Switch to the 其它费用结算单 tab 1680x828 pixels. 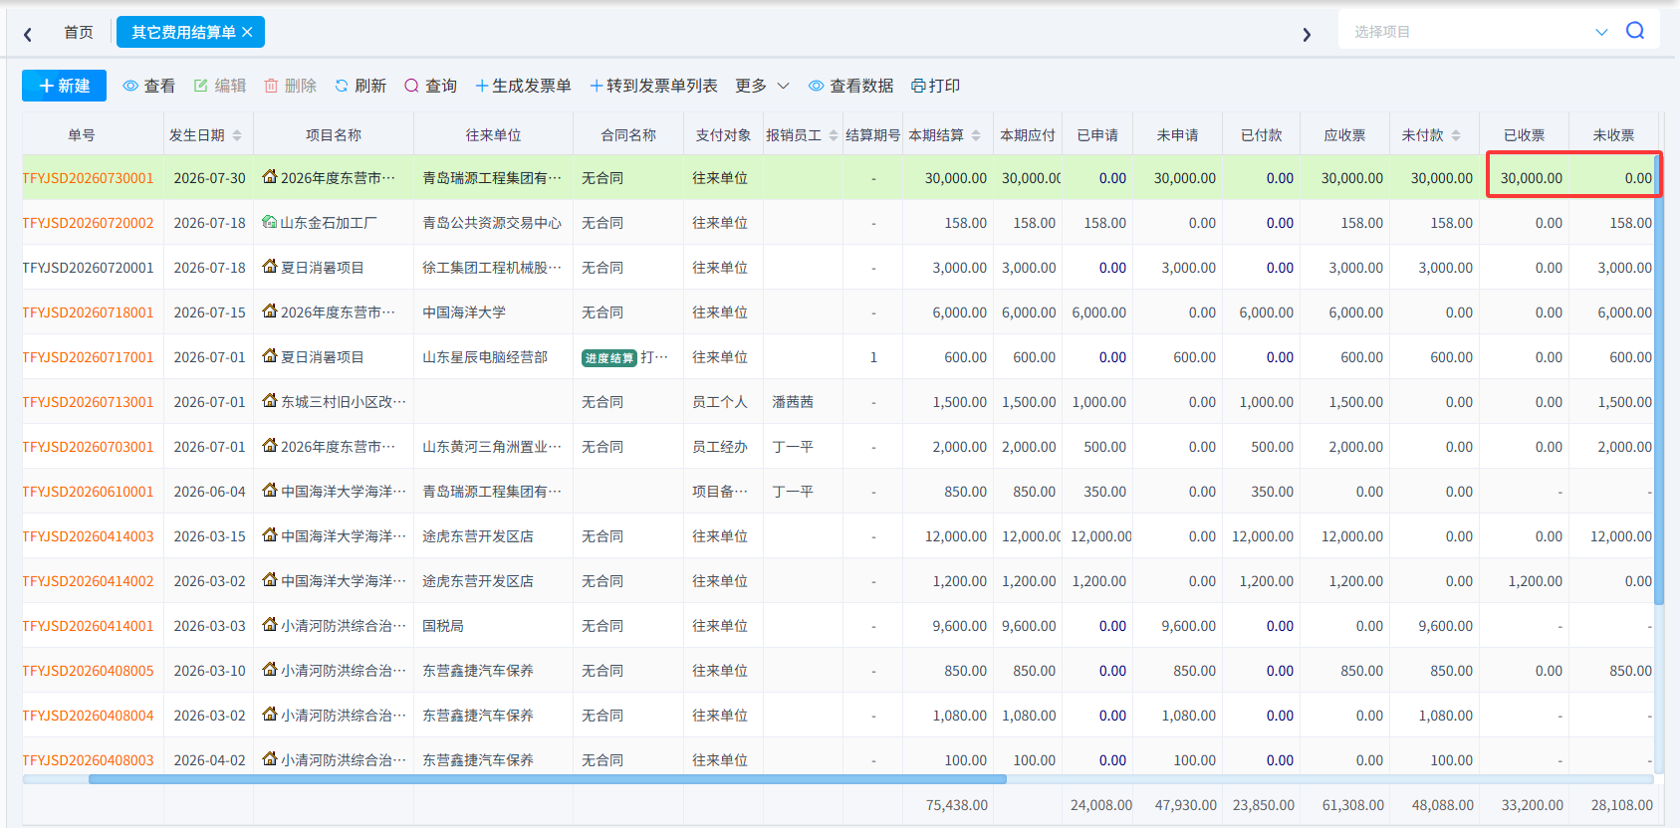tap(183, 32)
